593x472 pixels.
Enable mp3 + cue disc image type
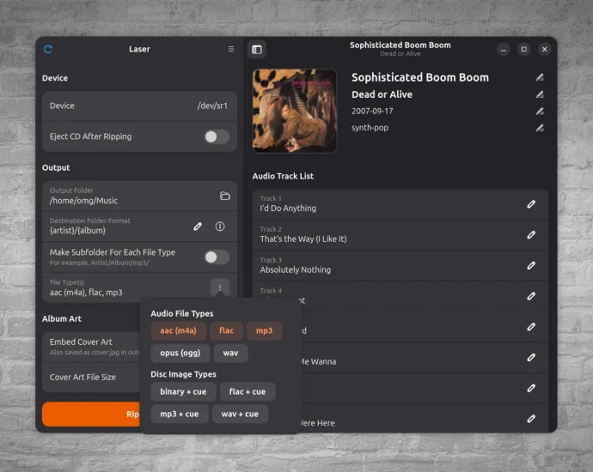(x=180, y=414)
